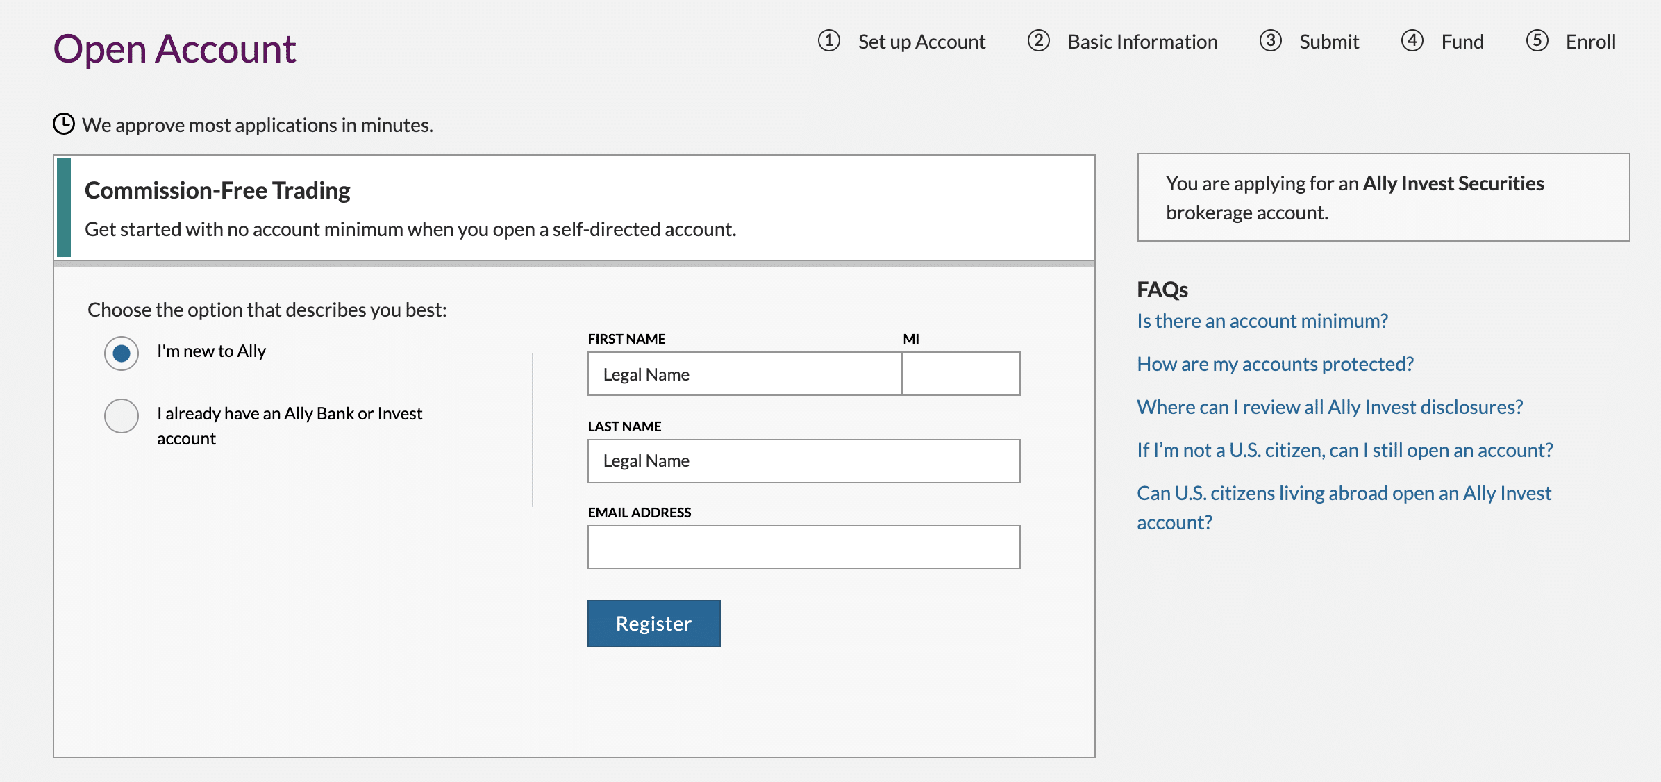Click the "LAST NAME" field label
The width and height of the screenshot is (1661, 782).
point(624,426)
